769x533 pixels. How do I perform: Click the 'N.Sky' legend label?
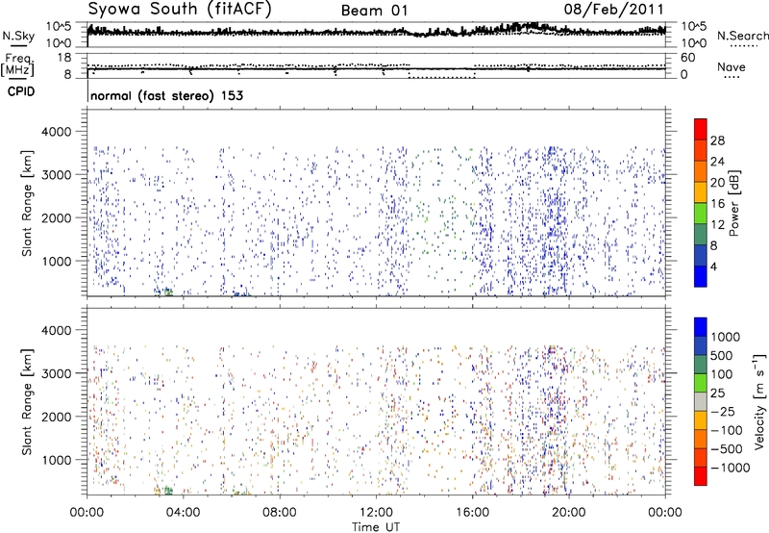click(18, 36)
